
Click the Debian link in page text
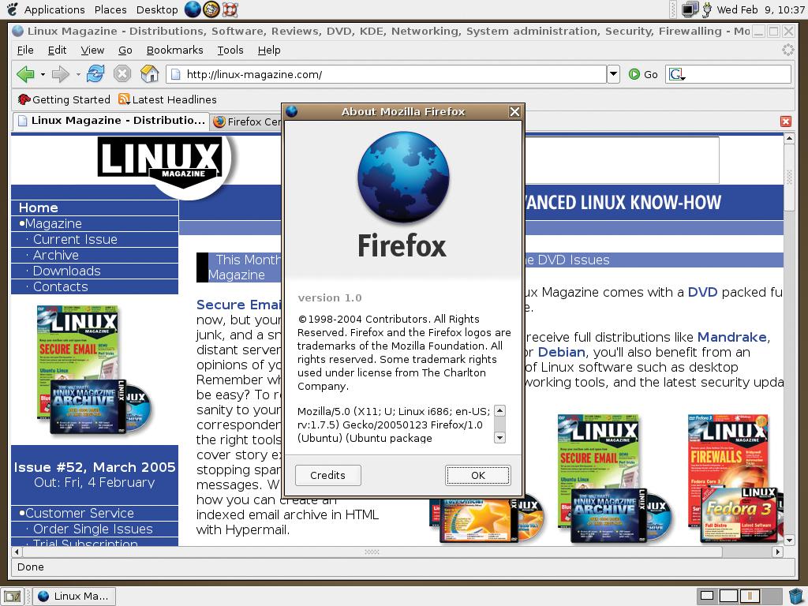pyautogui.click(x=561, y=352)
